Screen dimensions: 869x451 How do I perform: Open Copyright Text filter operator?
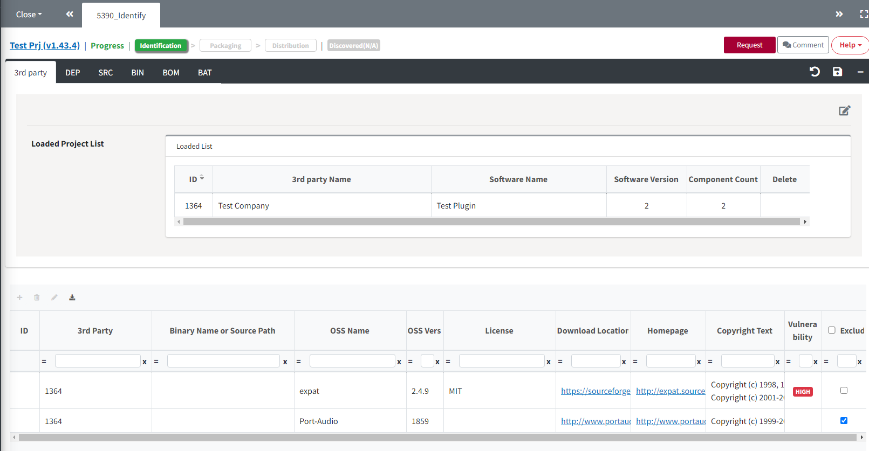(x=710, y=362)
